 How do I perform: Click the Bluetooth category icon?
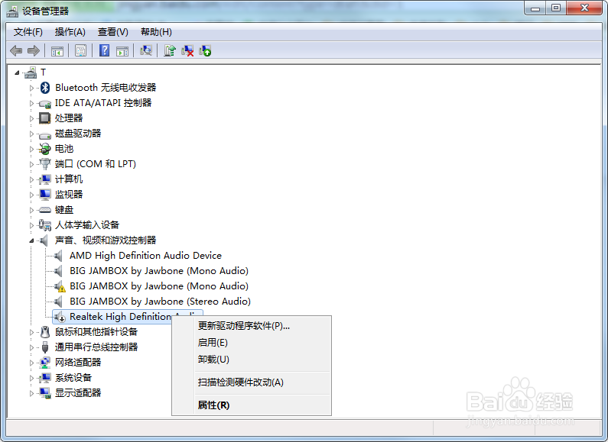point(45,88)
